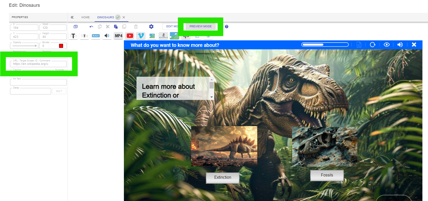Duplicate the selected element

(x=124, y=27)
